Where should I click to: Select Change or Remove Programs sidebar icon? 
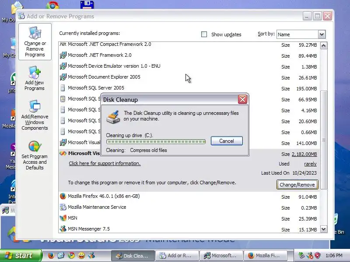(35, 32)
